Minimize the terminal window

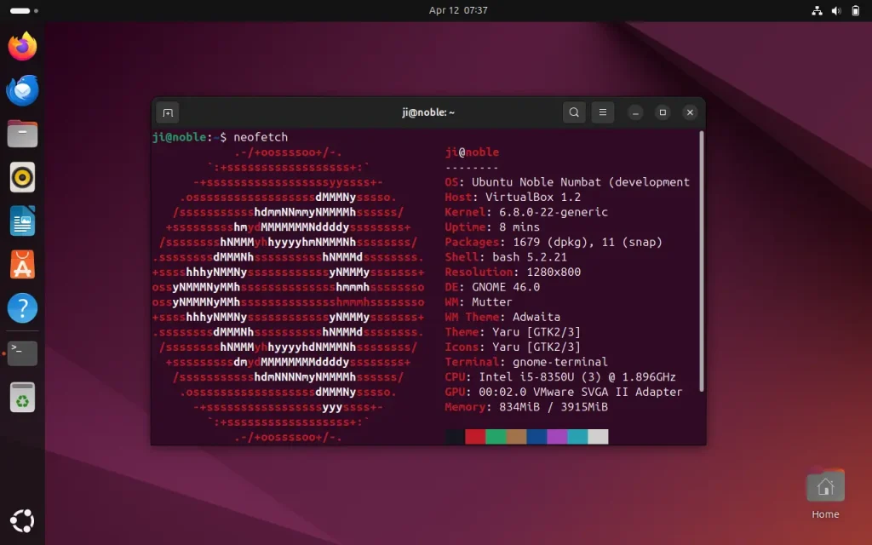click(x=635, y=112)
